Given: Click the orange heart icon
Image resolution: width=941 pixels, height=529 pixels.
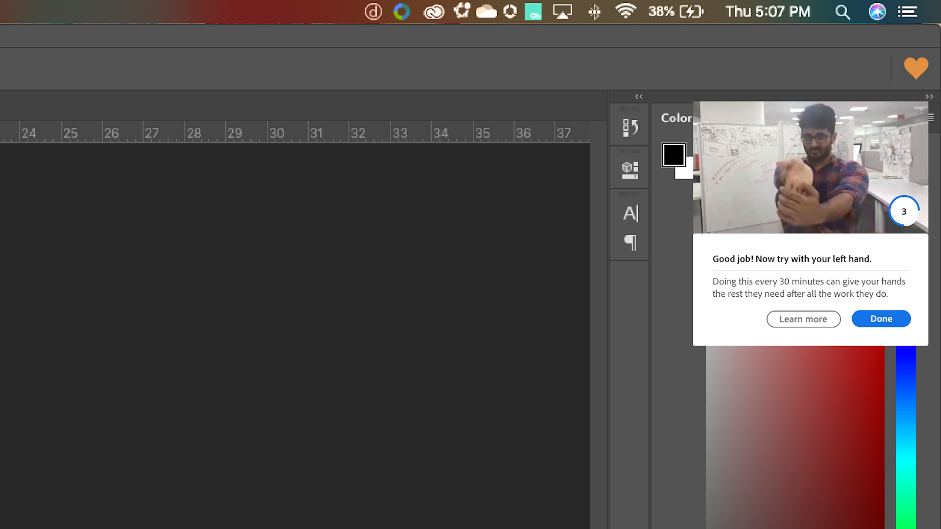Looking at the screenshot, I should coord(916,68).
